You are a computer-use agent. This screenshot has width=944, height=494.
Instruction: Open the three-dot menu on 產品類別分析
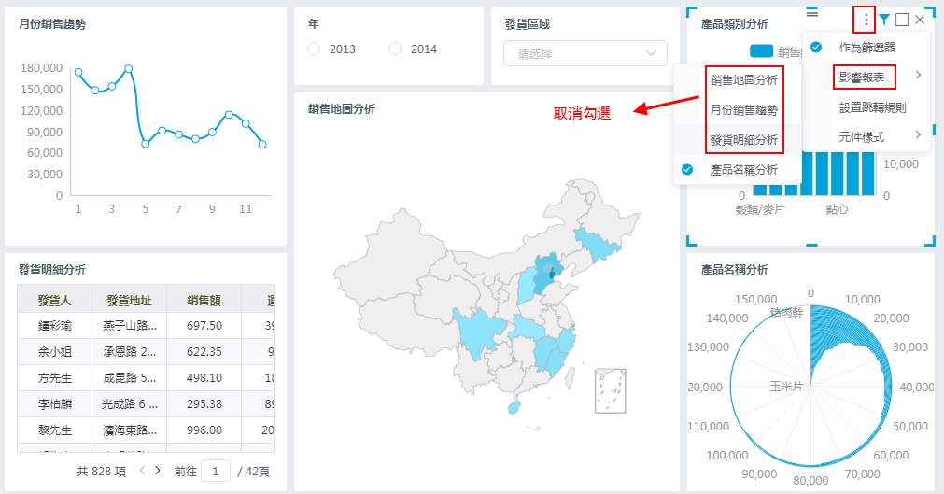pos(867,20)
